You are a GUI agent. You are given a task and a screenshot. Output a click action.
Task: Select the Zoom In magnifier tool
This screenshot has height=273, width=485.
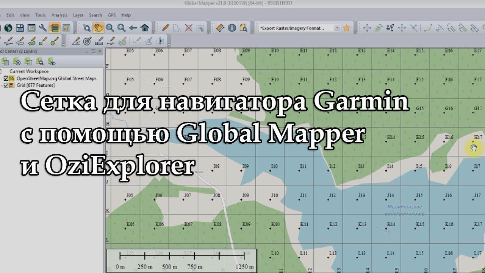point(110,28)
